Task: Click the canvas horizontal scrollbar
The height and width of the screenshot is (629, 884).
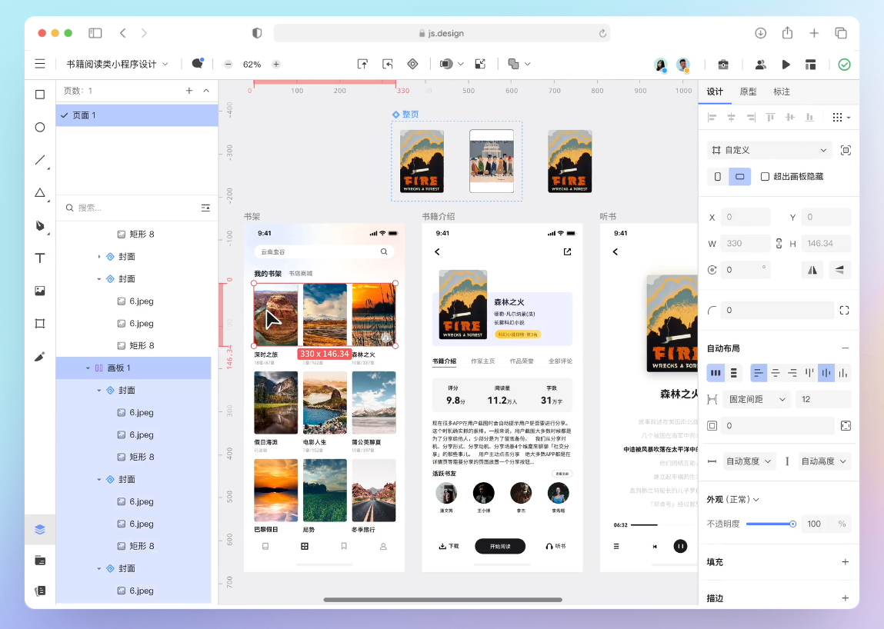Action: coord(442,600)
